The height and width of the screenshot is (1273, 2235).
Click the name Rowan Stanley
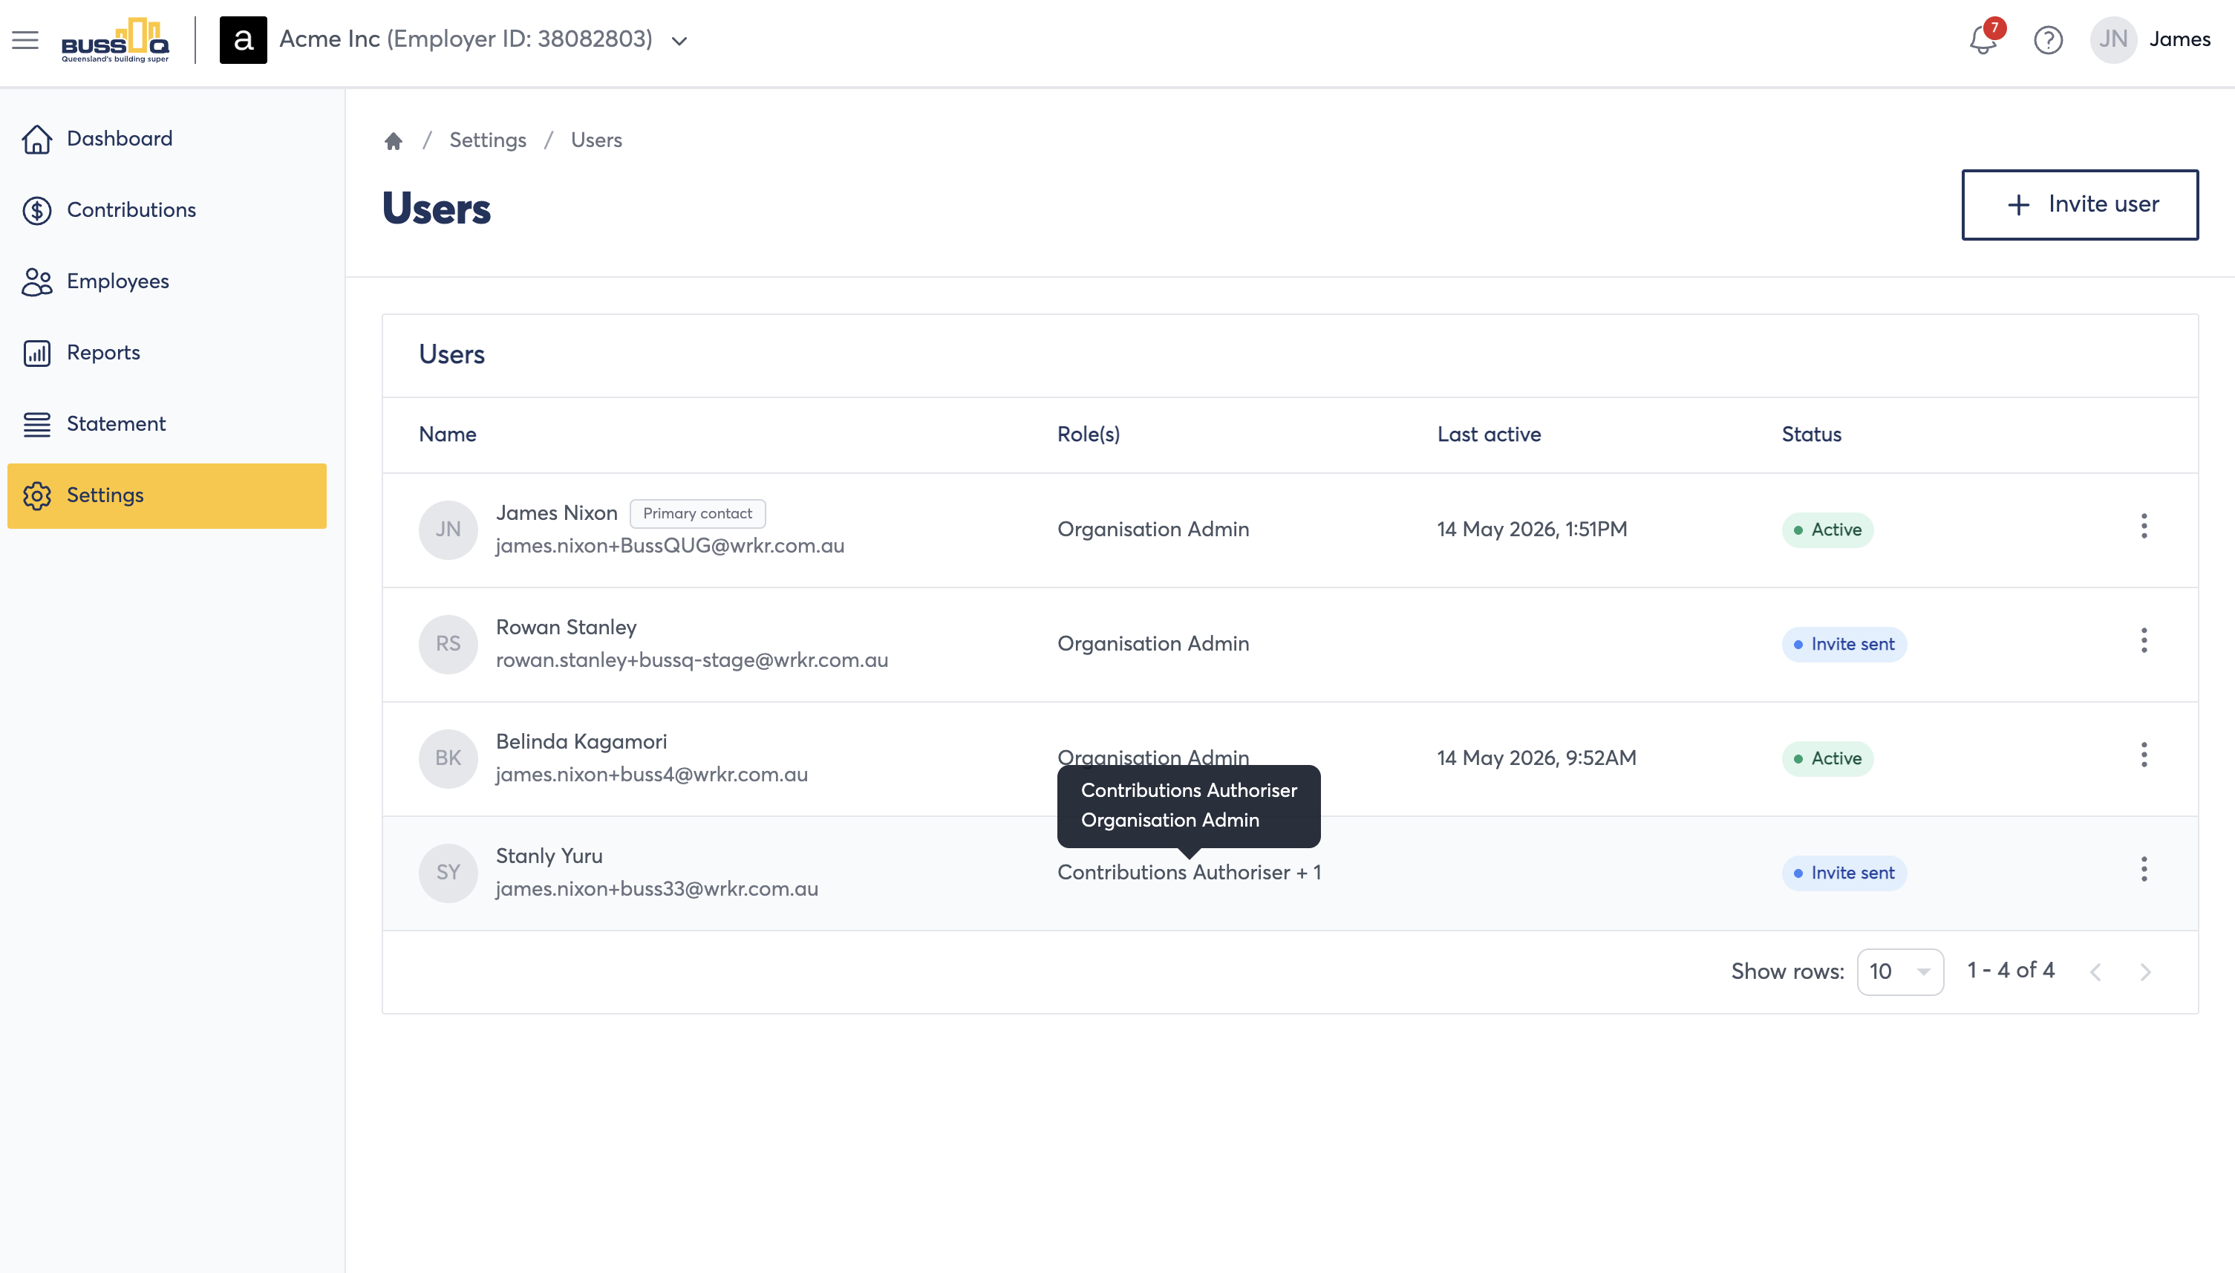[566, 628]
